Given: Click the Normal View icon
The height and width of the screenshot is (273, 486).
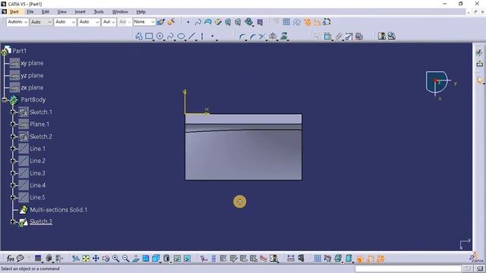Looking at the screenshot, I should tap(136, 258).
